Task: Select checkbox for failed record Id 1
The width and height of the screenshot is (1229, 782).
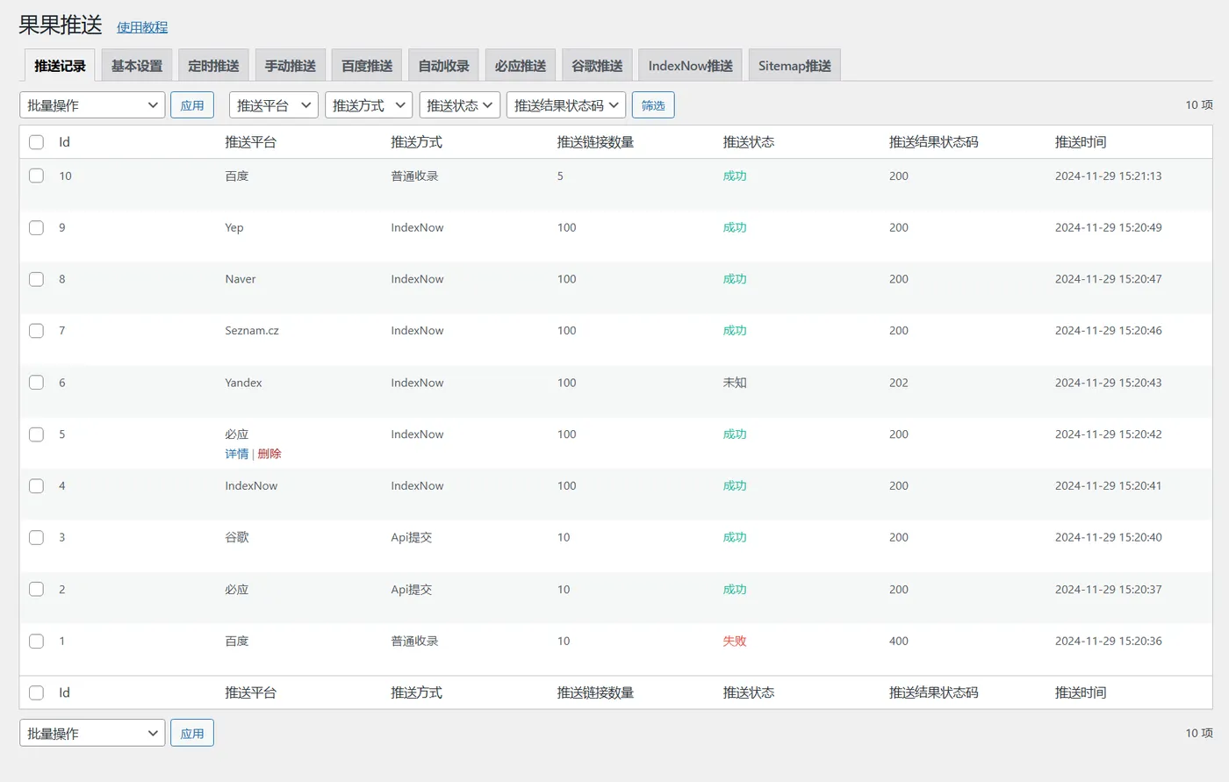Action: point(36,641)
